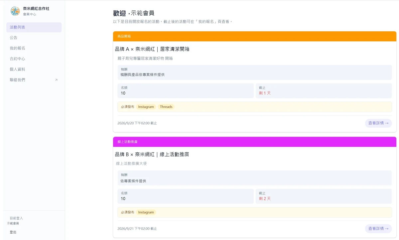399x240 pixels.
Task: Open title 品牌 A × 奈米網紅｜居家清潔開箱
Action: coord(152,49)
